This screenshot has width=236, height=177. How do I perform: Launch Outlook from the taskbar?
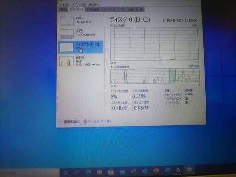[x=145, y=171]
